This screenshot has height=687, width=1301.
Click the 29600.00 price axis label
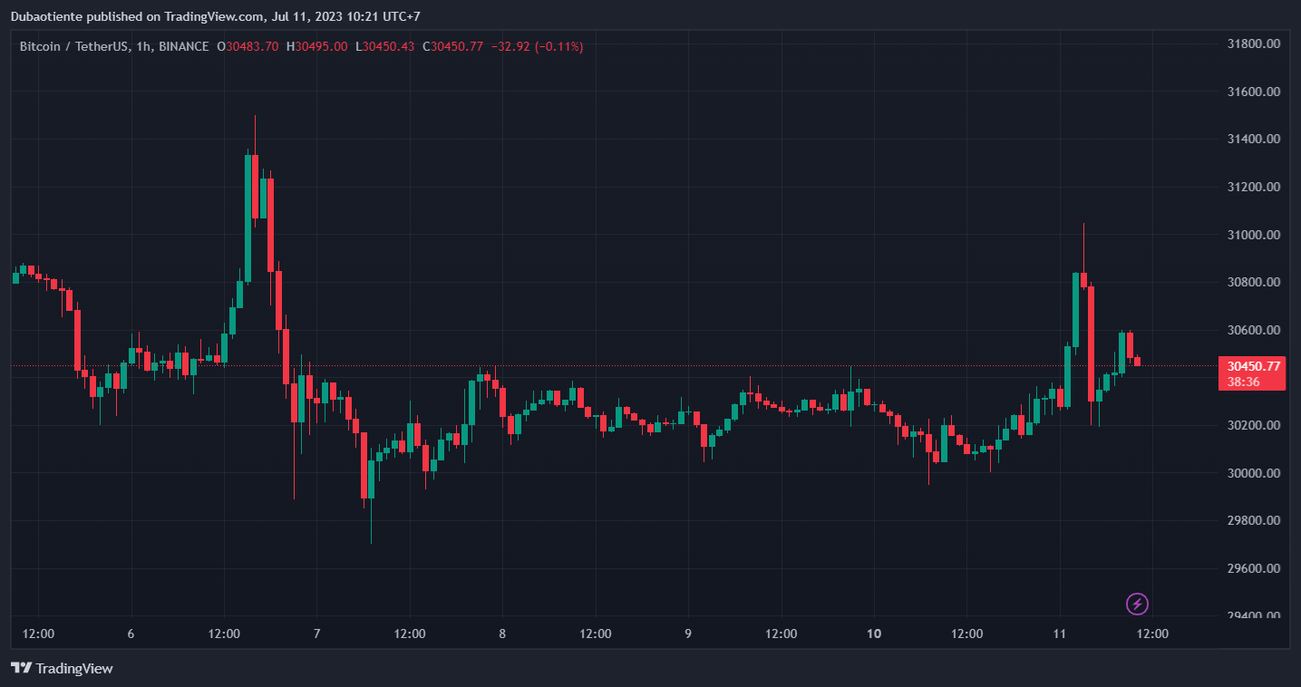click(x=1253, y=568)
